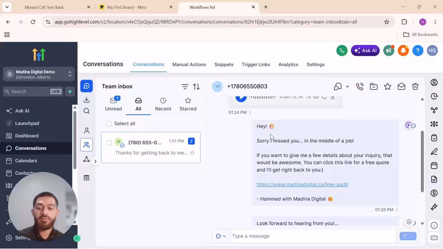Click the Type a message field
This screenshot has height=249, width=443.
click(x=314, y=236)
